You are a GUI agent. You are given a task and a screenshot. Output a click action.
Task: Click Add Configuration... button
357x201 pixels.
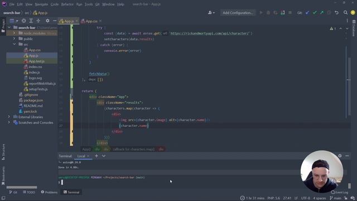(238, 13)
